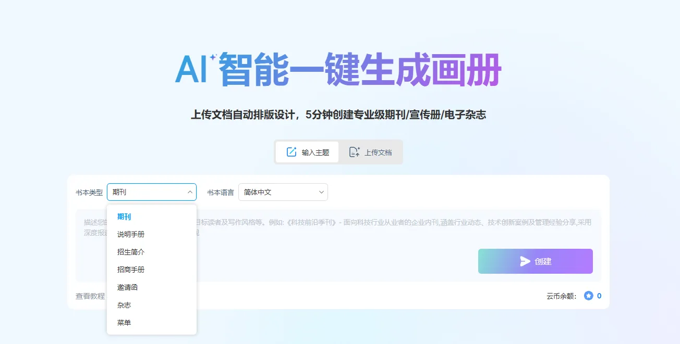
Task: Select the 招商手册 option
Action: (131, 270)
